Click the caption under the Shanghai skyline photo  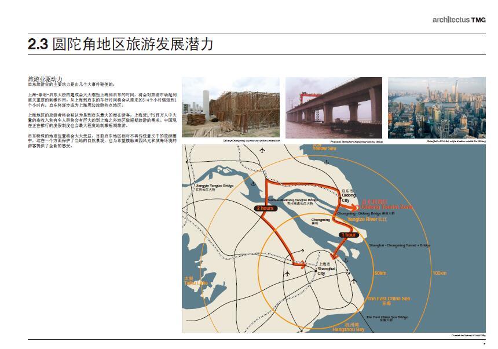[456, 141]
